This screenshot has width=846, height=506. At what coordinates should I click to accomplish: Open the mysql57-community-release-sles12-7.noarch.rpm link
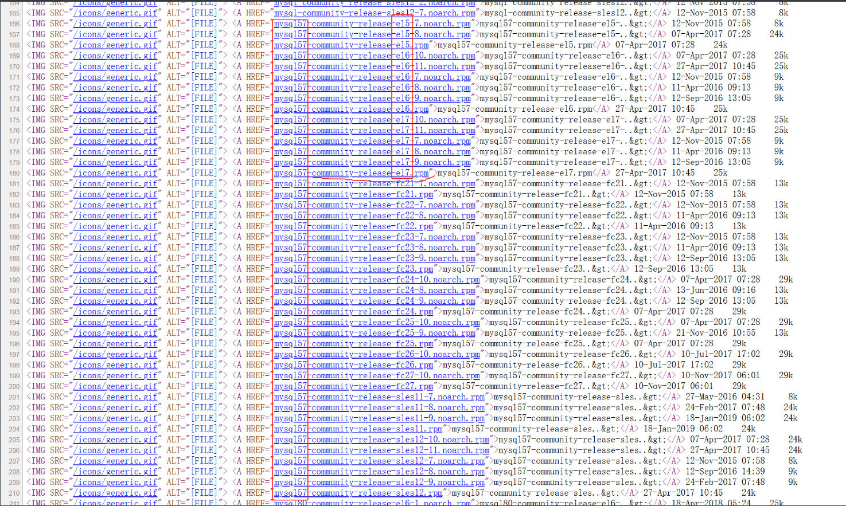point(379,461)
